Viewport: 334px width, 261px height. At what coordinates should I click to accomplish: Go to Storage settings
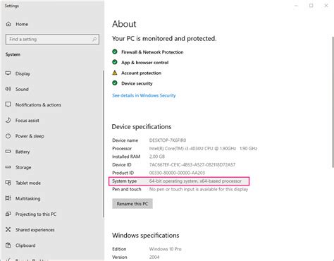[23, 167]
